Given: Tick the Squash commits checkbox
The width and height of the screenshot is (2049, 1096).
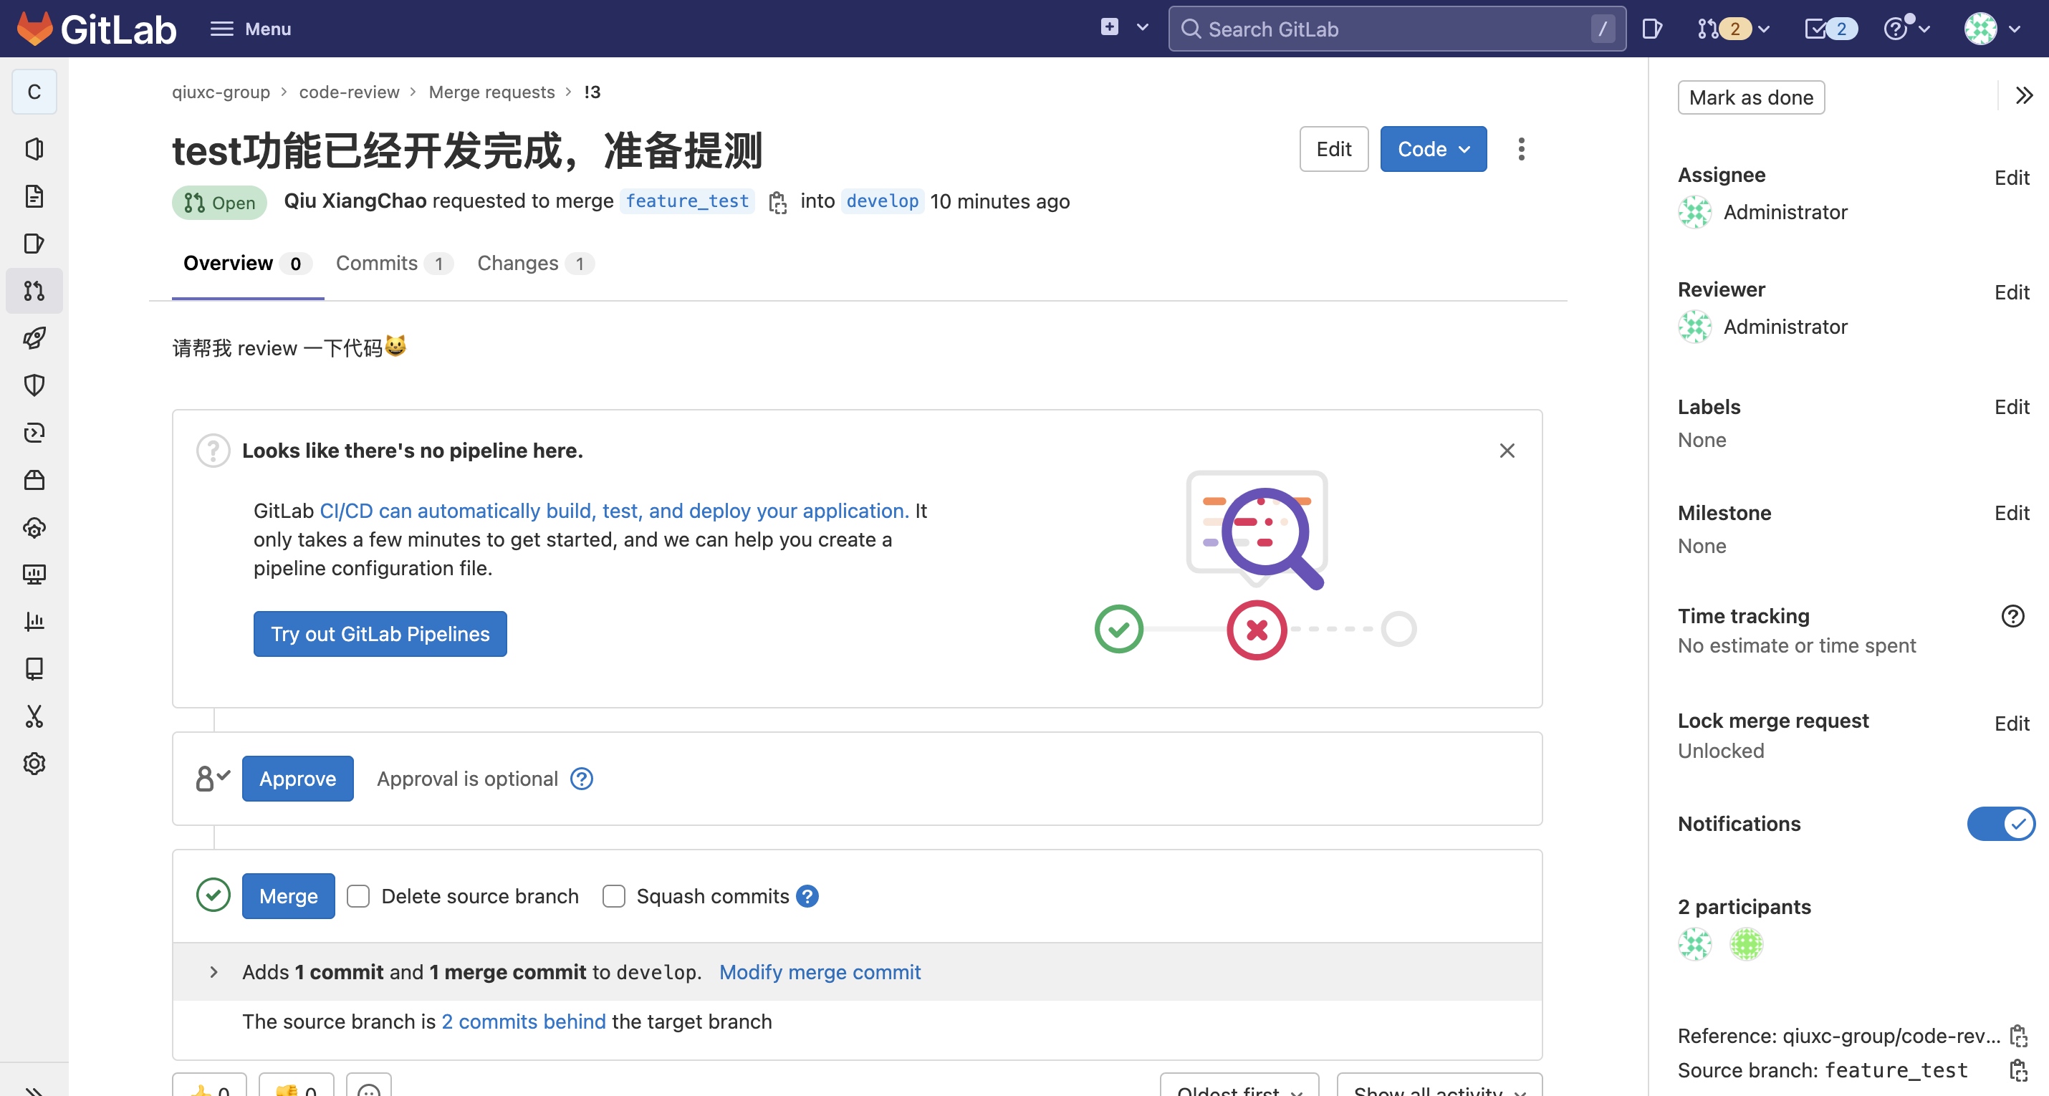Looking at the screenshot, I should [x=613, y=896].
